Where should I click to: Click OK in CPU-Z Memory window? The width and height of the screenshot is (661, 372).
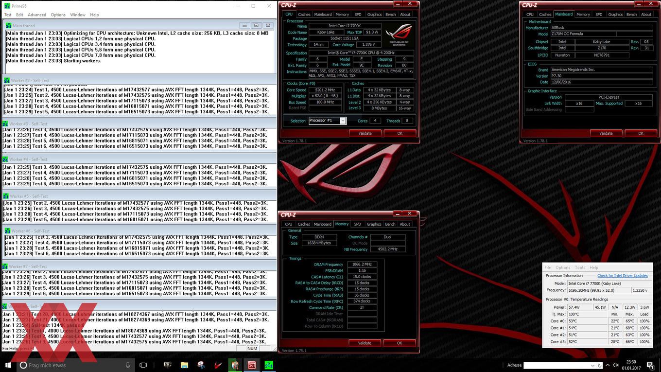[x=400, y=343]
